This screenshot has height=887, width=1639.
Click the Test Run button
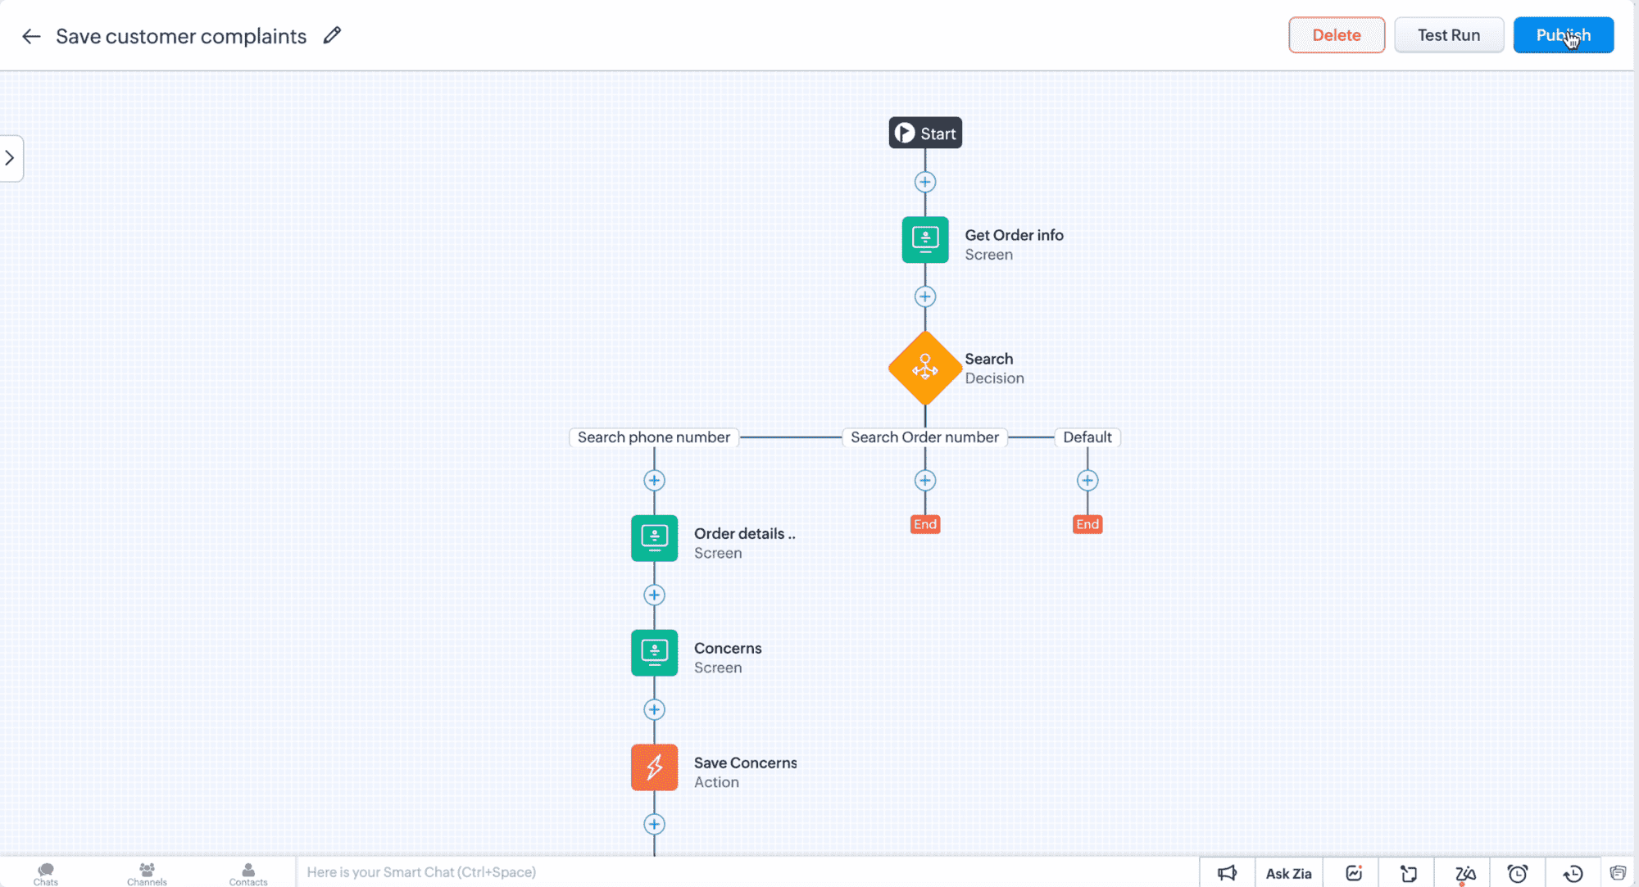click(x=1449, y=35)
